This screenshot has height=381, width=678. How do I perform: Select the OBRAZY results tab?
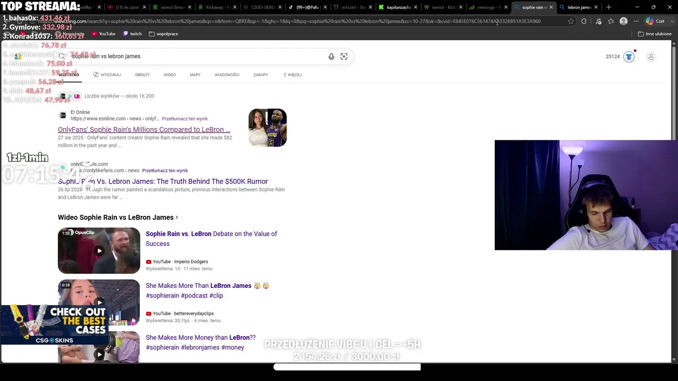click(x=142, y=75)
